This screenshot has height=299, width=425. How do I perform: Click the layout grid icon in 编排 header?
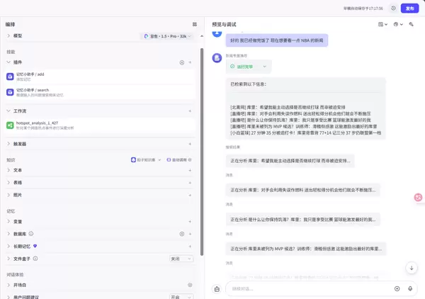[x=195, y=24]
